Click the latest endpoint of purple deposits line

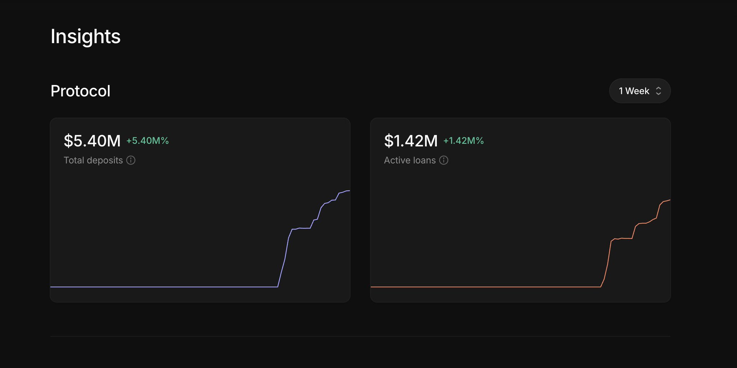348,191
